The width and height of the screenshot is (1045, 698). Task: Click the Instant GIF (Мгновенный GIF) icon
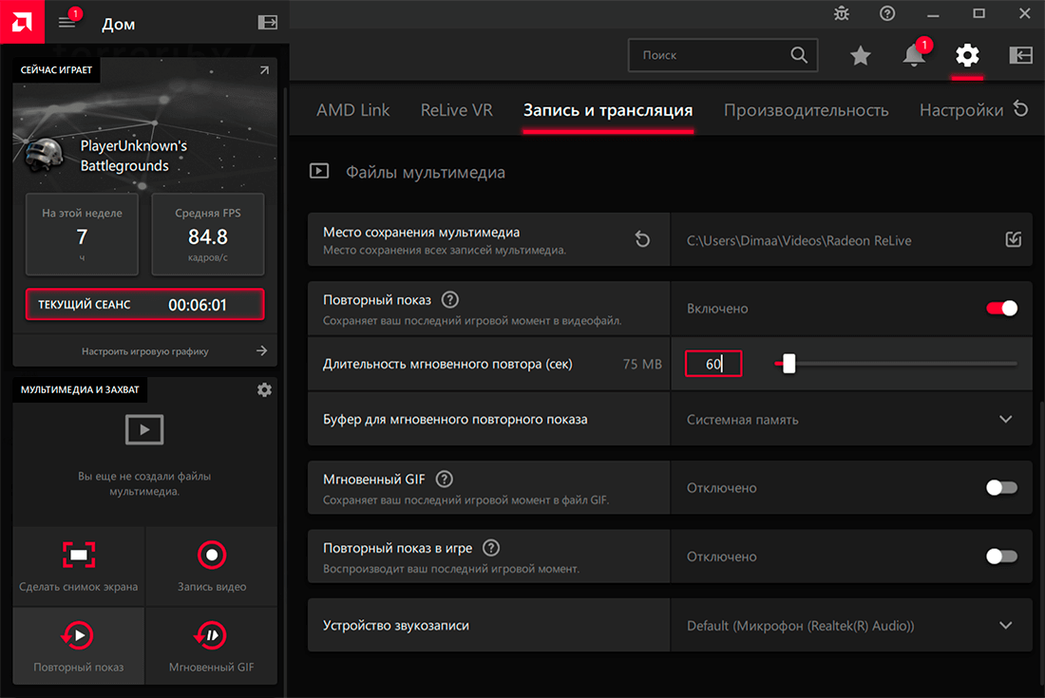(x=211, y=635)
